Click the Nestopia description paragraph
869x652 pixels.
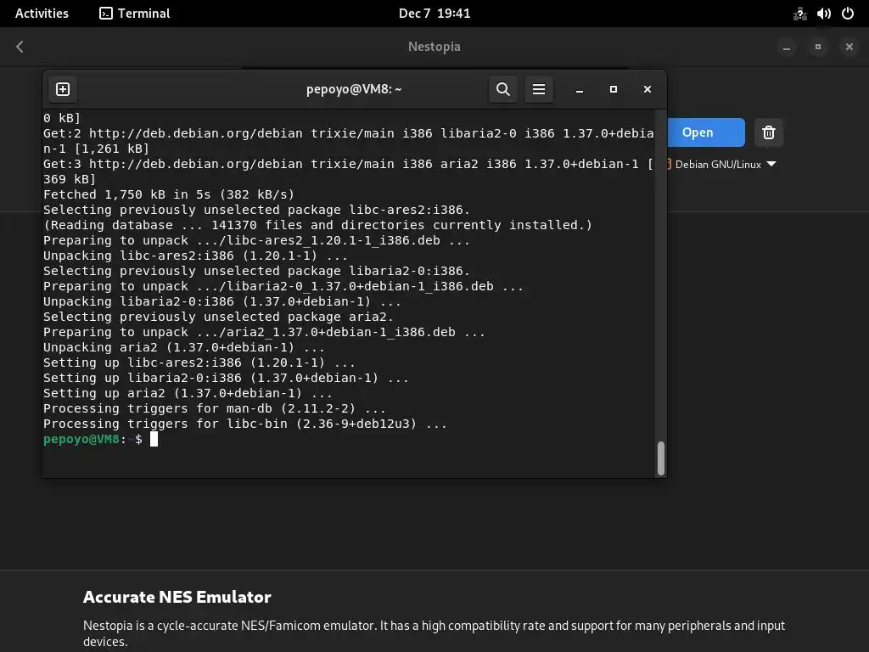(434, 633)
